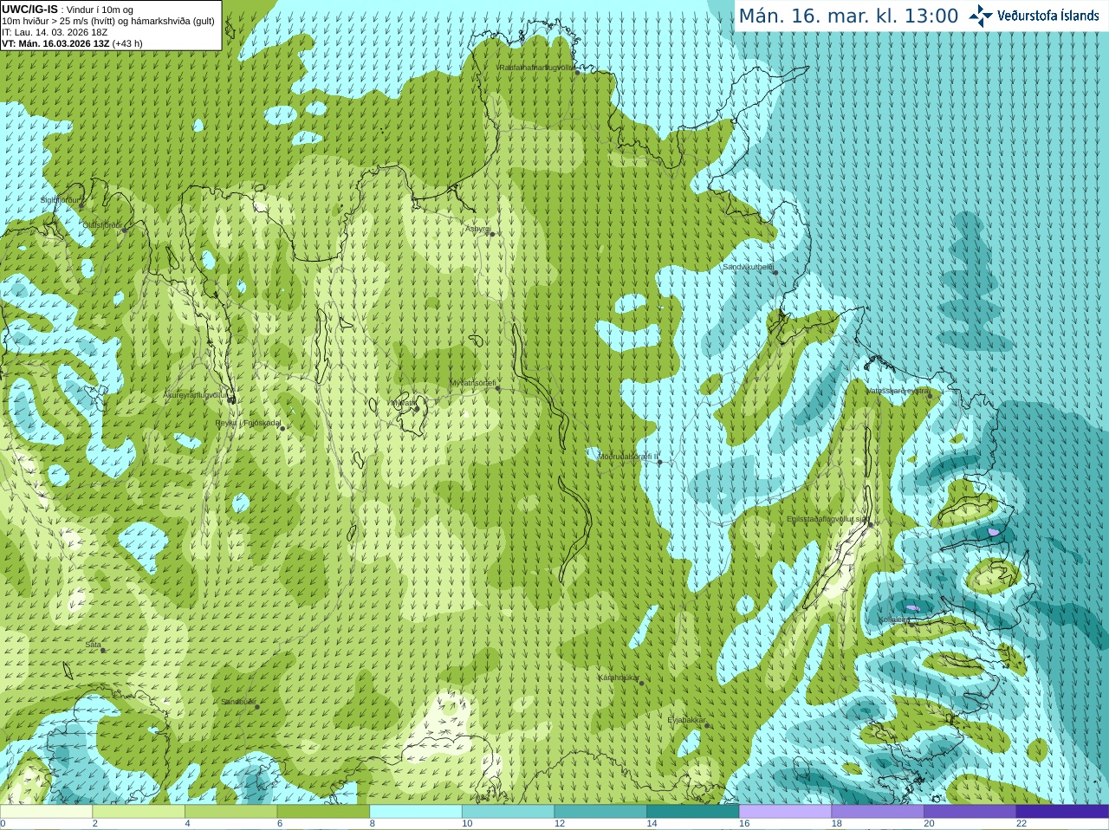The image size is (1109, 830).
Task: Click the 'Veðurstofa Íslands' wordmark text
Action: (x=1048, y=16)
